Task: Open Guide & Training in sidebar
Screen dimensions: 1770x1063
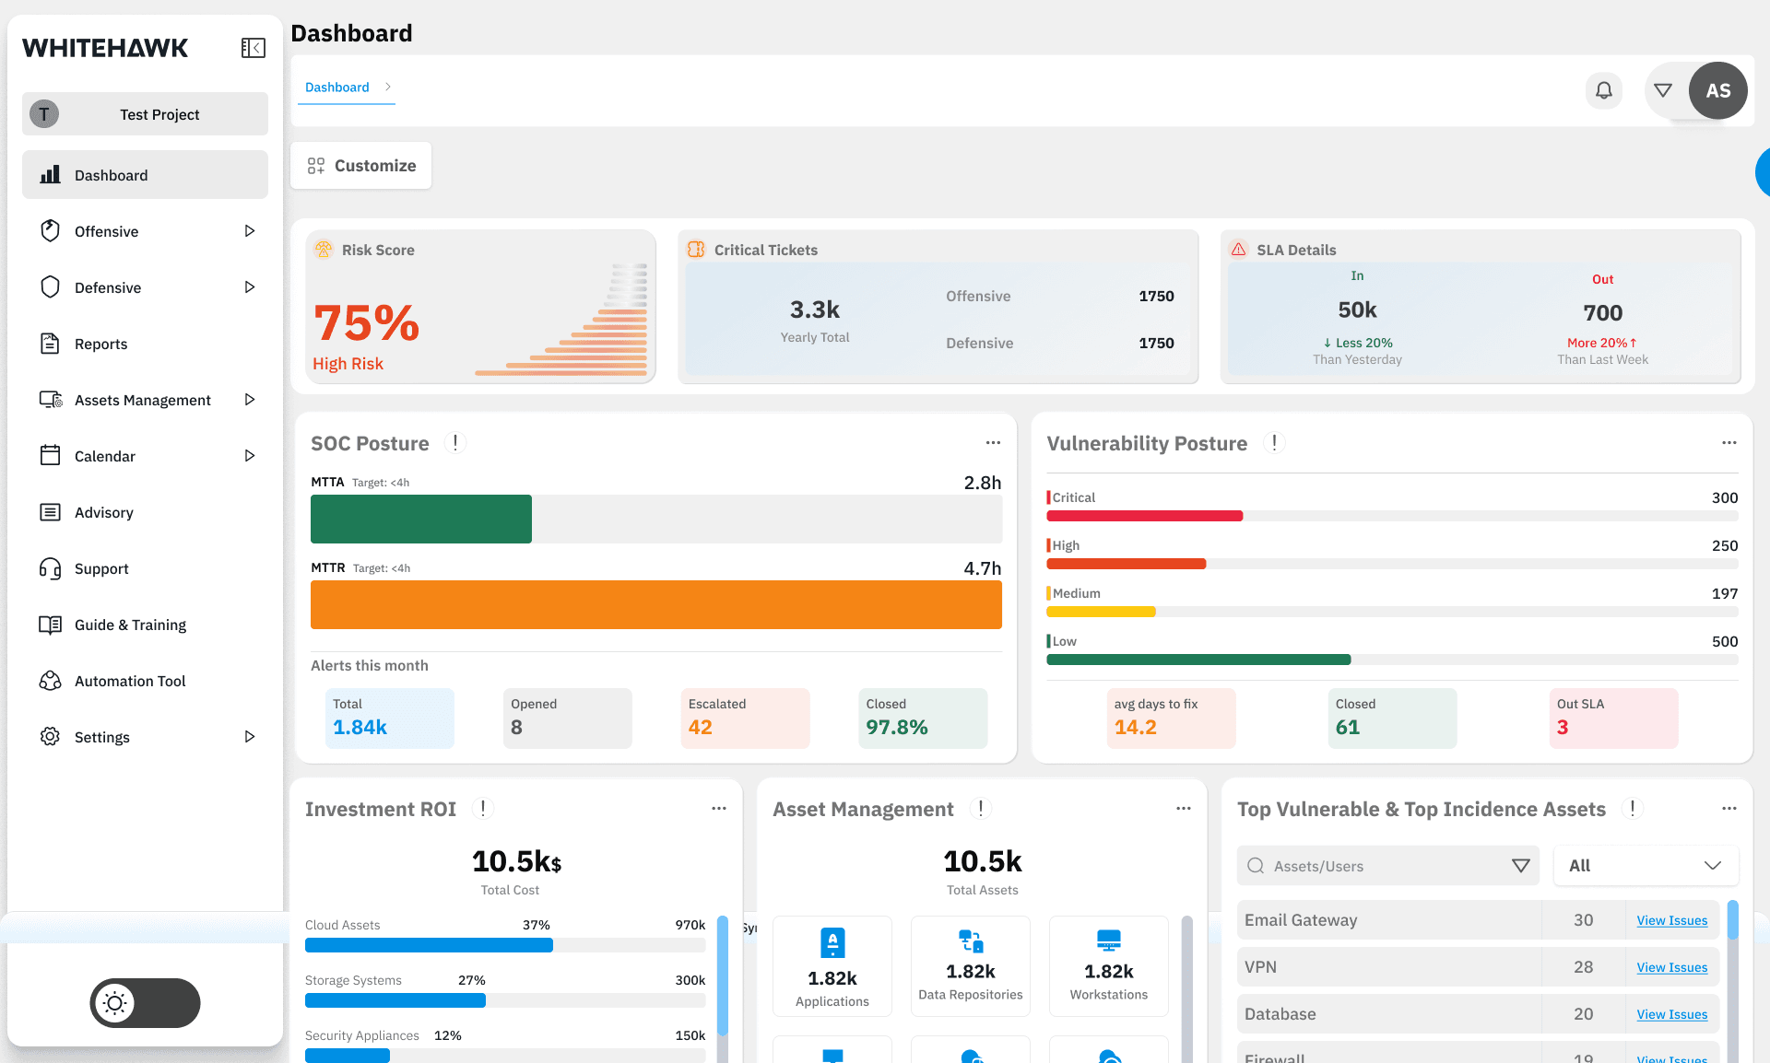Action: 145,624
